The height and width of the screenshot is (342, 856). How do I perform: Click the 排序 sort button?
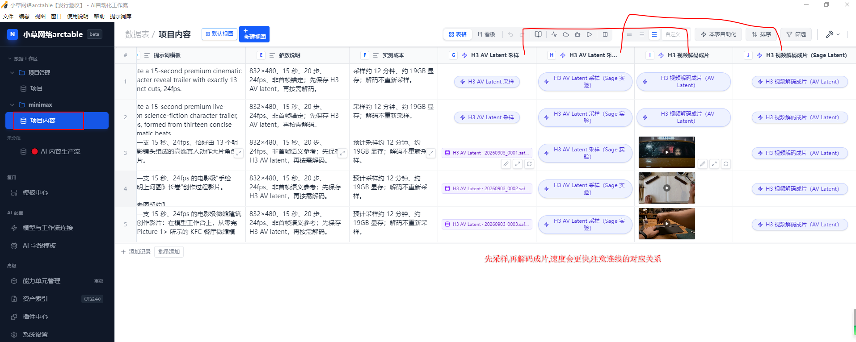click(761, 34)
